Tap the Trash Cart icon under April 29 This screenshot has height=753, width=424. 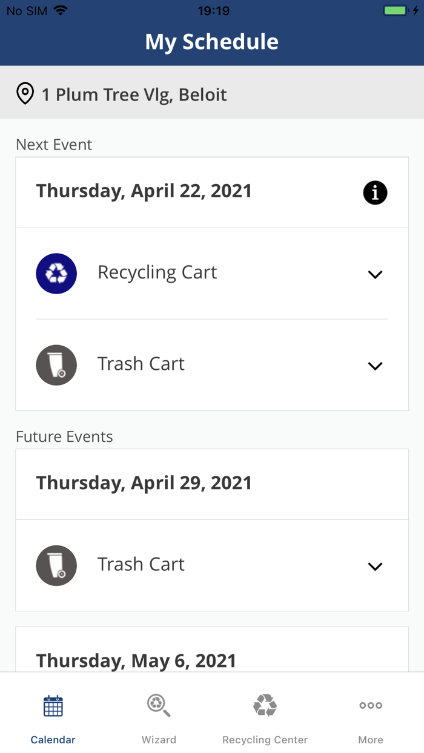tap(56, 565)
